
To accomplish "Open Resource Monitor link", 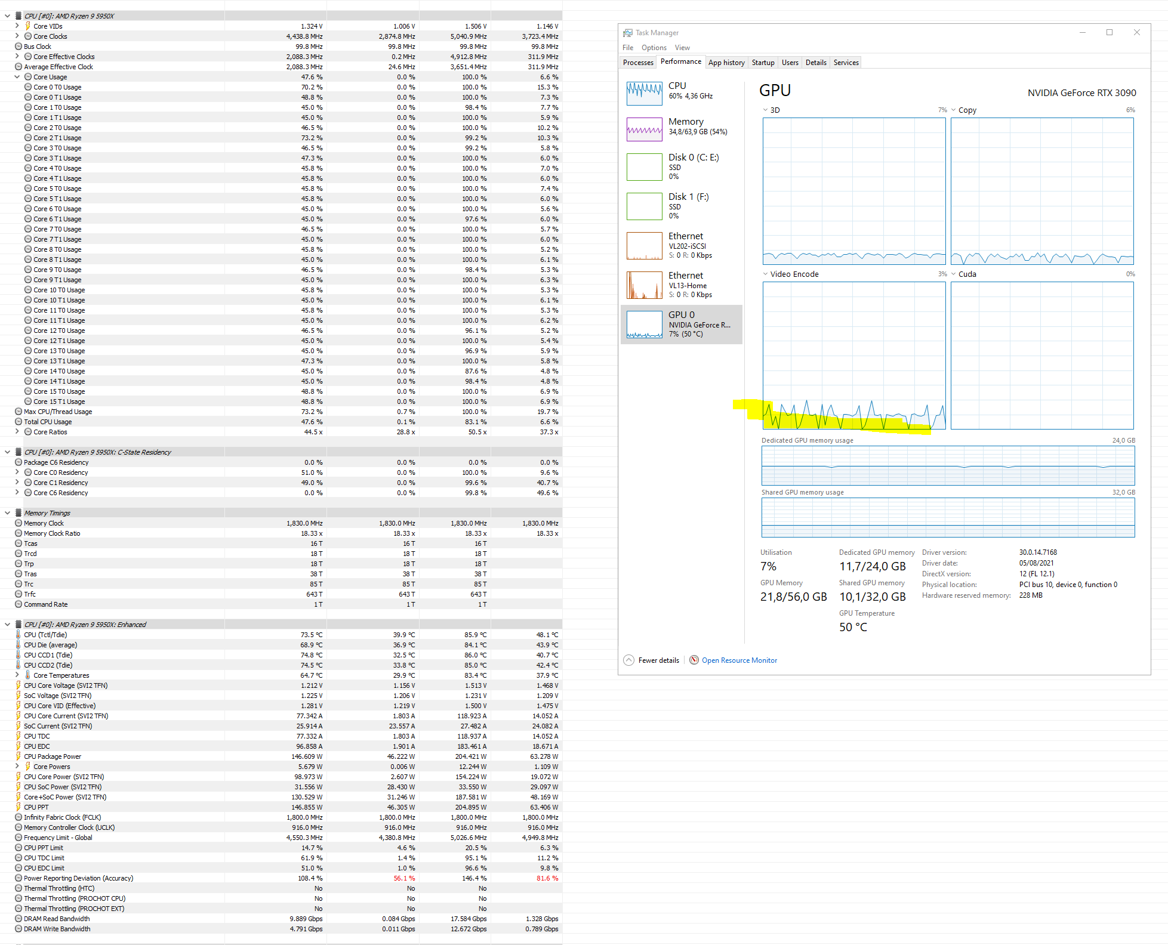I will [739, 660].
